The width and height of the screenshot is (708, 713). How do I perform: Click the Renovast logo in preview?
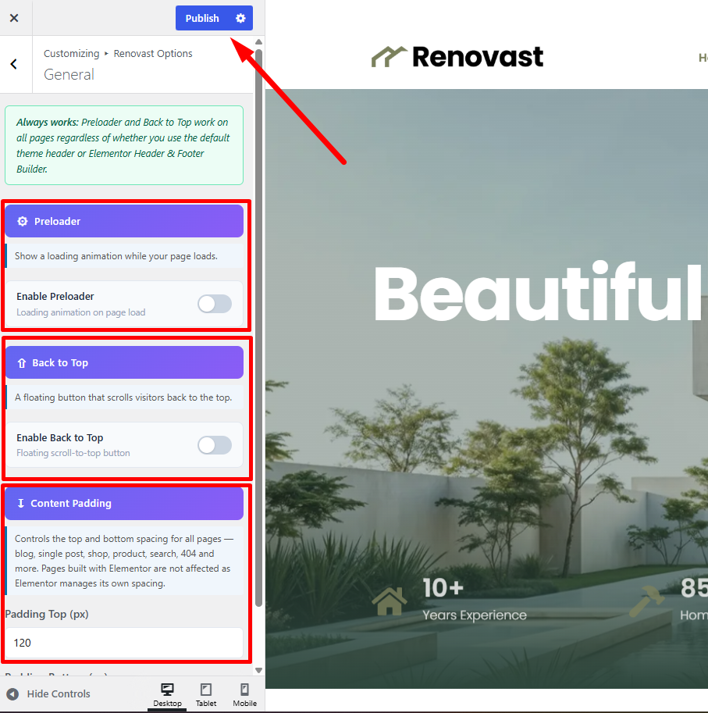pyautogui.click(x=457, y=57)
